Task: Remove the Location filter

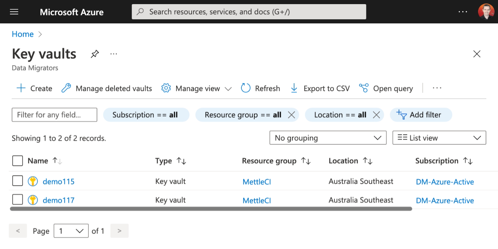Action: point(376,115)
